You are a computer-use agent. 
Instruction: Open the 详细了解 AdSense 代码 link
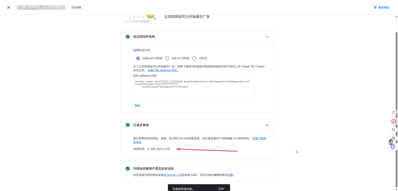point(163,71)
